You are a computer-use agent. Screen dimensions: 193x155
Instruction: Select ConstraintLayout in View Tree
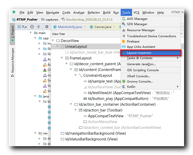point(98,75)
